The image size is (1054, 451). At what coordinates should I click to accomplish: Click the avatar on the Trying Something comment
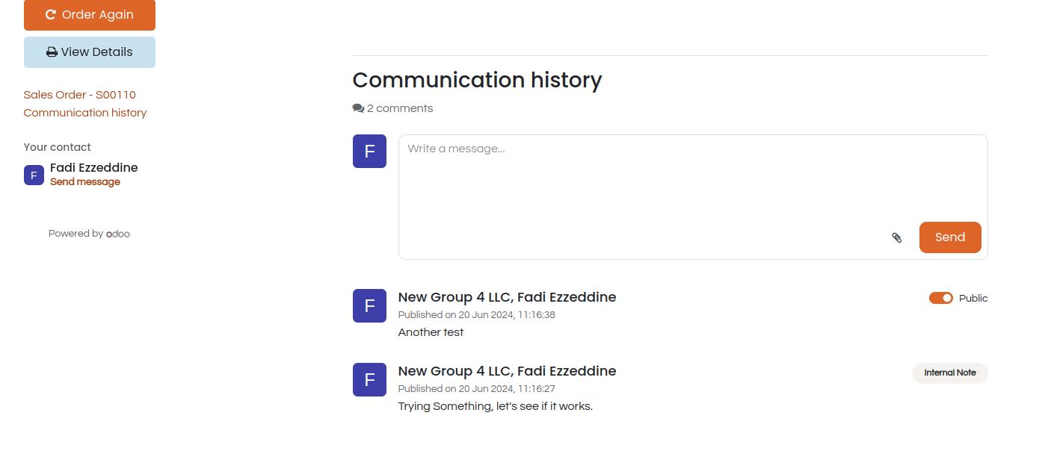(369, 380)
